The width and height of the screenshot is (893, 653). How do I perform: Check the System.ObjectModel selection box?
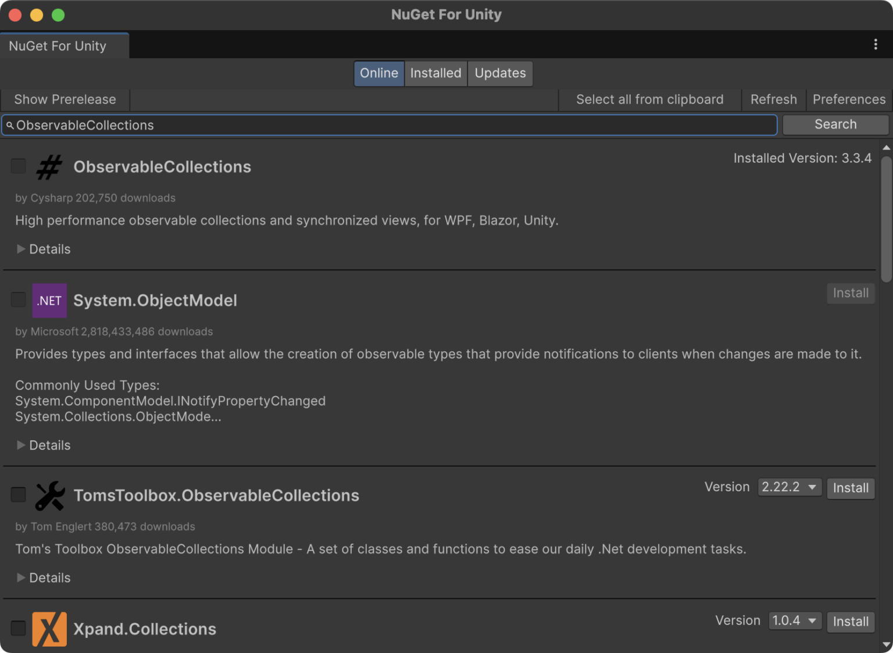coord(18,299)
